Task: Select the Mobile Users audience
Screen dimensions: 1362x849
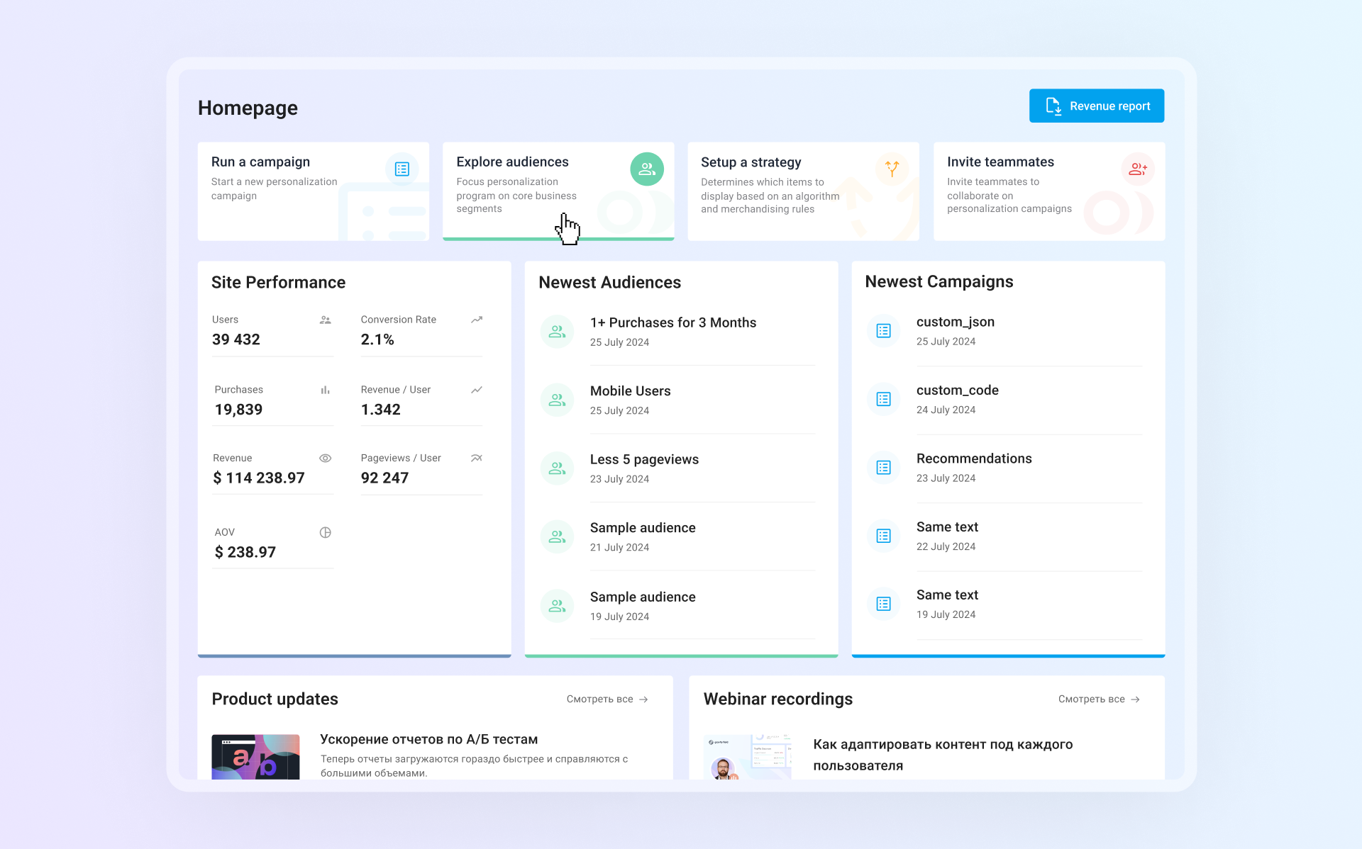Action: 630,391
